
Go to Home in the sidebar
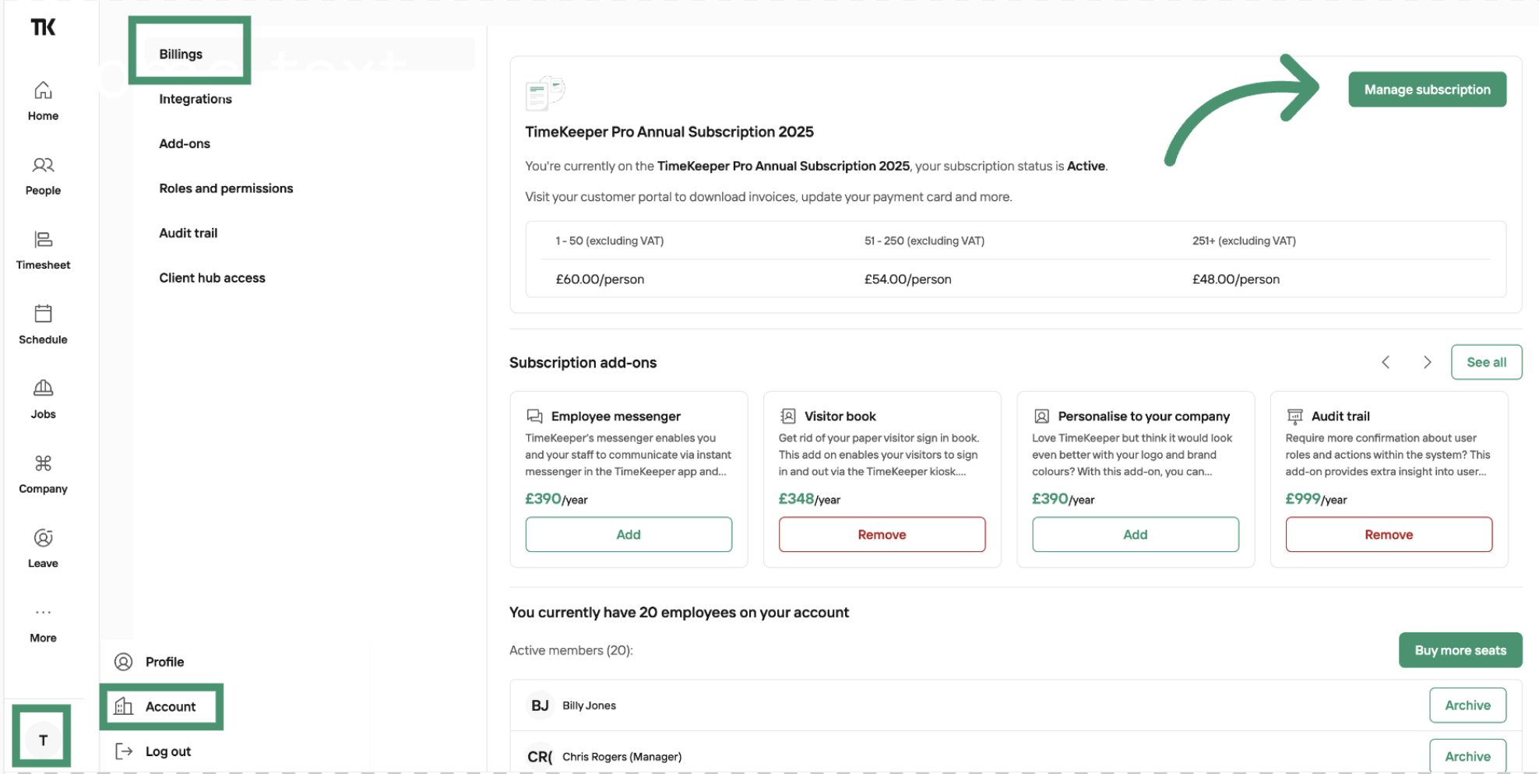[x=43, y=101]
